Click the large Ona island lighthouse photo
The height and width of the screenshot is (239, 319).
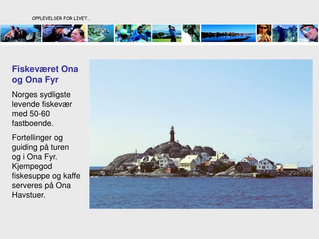point(201,134)
